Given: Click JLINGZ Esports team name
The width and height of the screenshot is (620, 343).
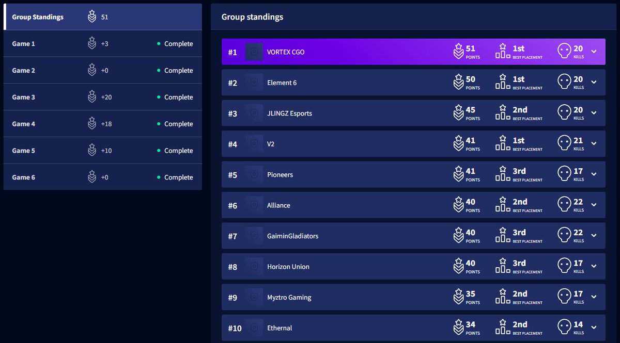Looking at the screenshot, I should coord(289,113).
